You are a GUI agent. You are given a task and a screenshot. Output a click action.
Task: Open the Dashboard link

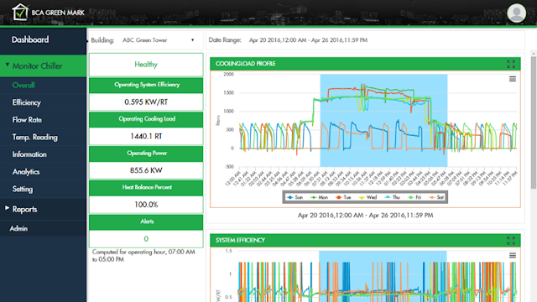tap(30, 39)
